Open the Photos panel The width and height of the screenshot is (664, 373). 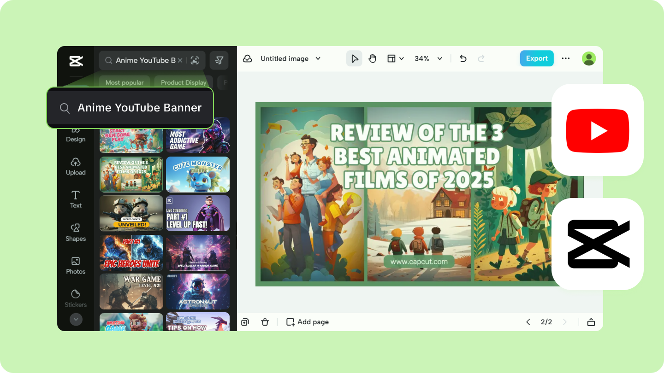76,266
